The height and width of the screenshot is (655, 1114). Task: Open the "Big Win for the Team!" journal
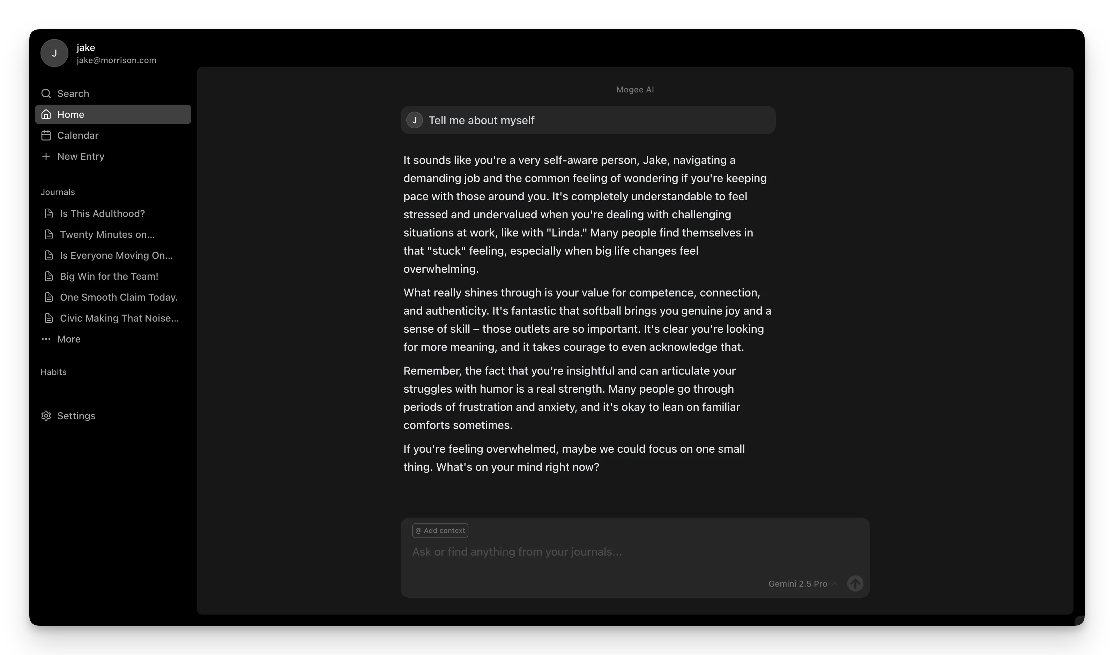click(x=109, y=277)
